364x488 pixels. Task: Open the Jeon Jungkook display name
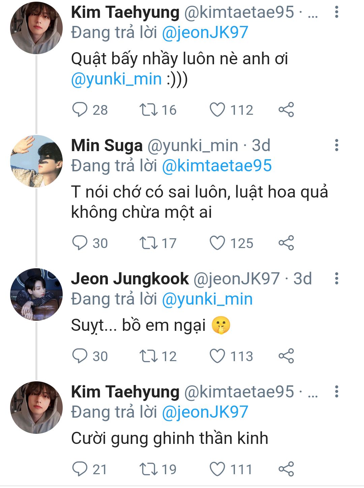pyautogui.click(x=130, y=279)
